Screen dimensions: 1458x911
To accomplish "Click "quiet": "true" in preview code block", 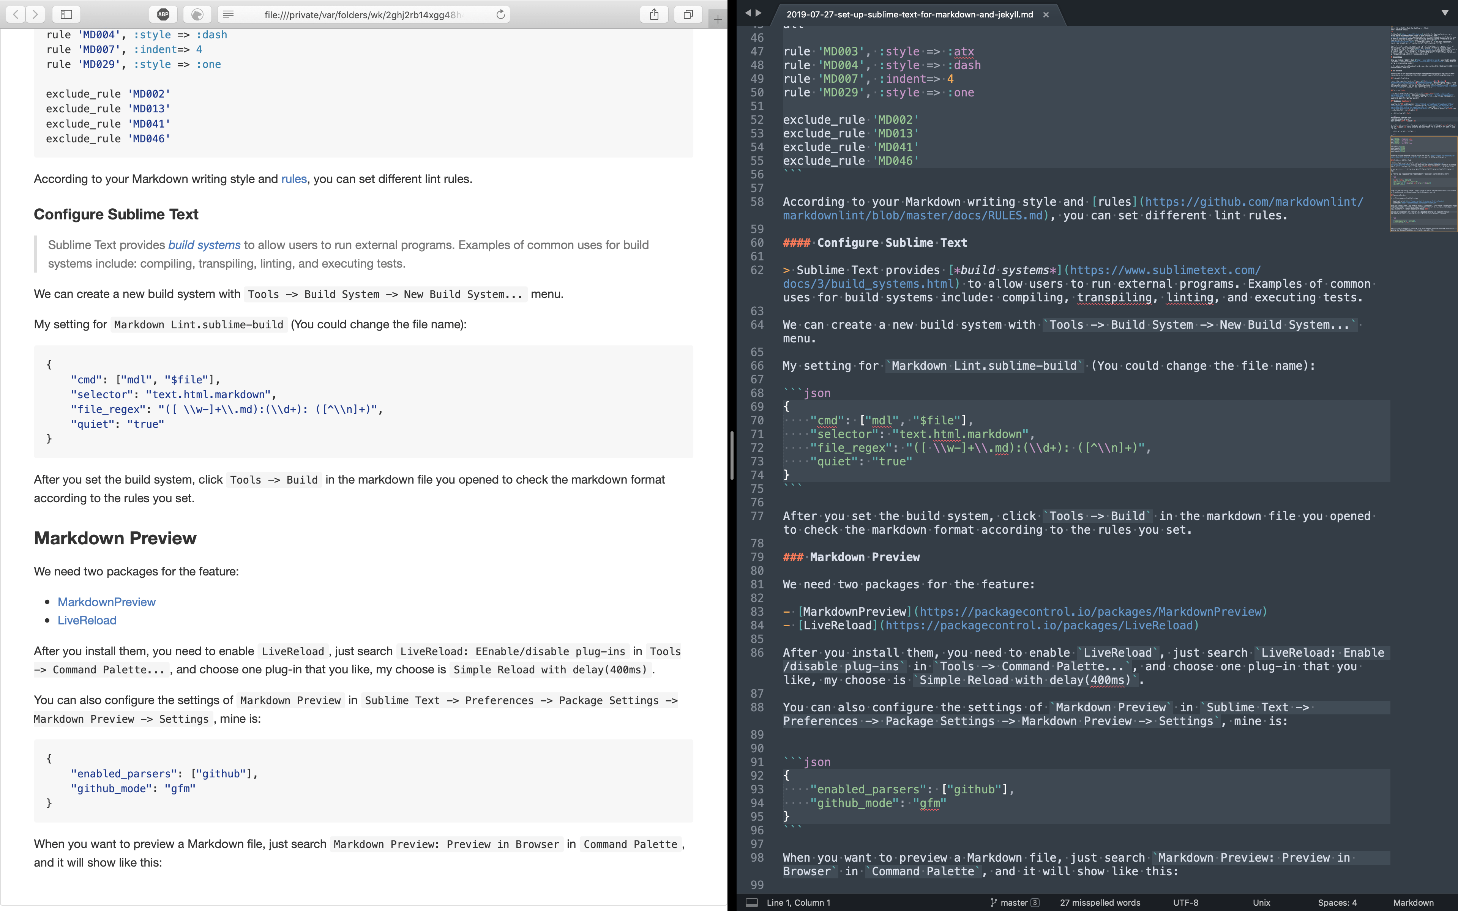I will (117, 424).
